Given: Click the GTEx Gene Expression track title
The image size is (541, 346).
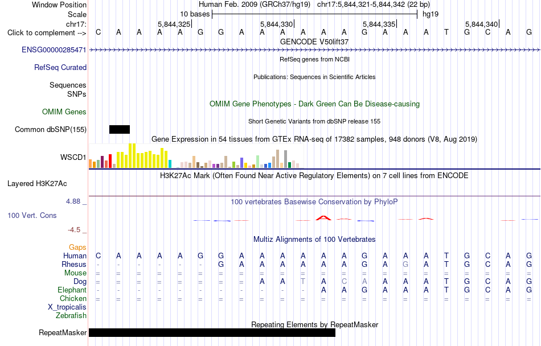Looking at the screenshot, I should 314,139.
